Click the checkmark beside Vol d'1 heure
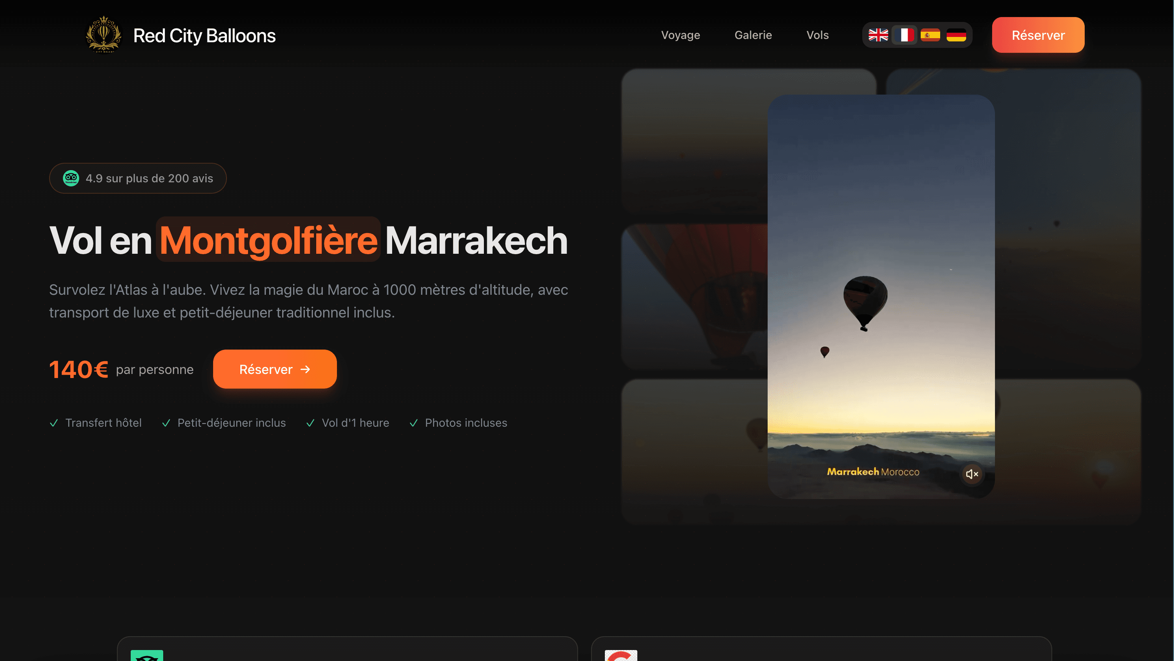 tap(311, 423)
